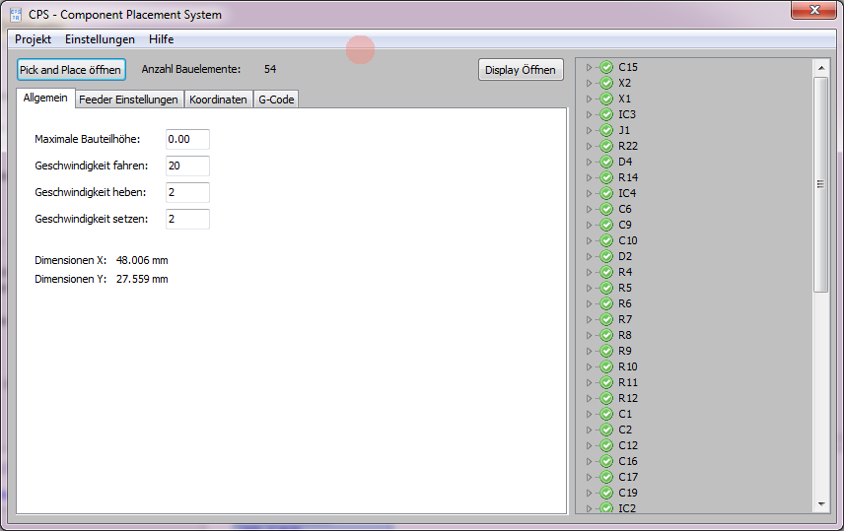This screenshot has width=844, height=531.
Task: Click the green check icon beside D4
Action: 606,162
